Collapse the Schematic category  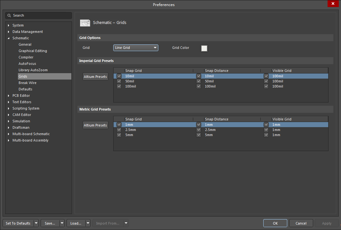pyautogui.click(x=8, y=38)
